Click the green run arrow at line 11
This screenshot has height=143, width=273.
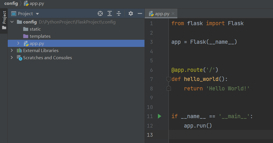pos(159,116)
